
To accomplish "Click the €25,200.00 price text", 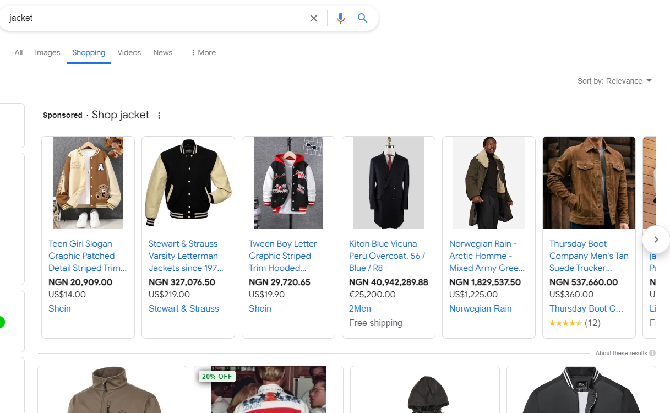I will click(372, 295).
